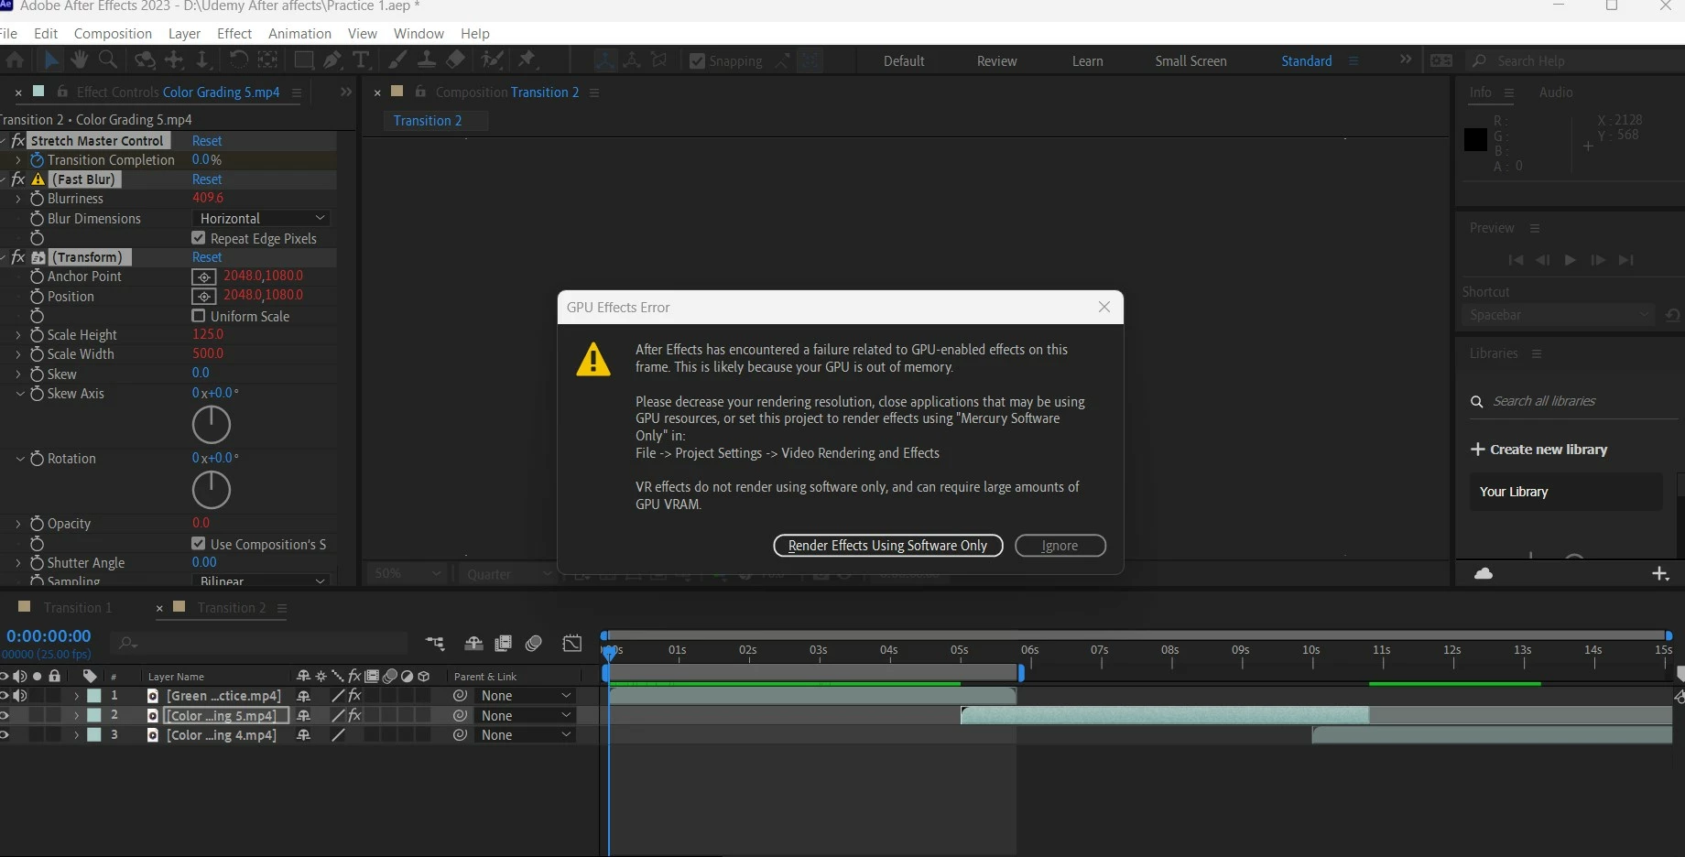Collapse the Rotation property

[19, 459]
